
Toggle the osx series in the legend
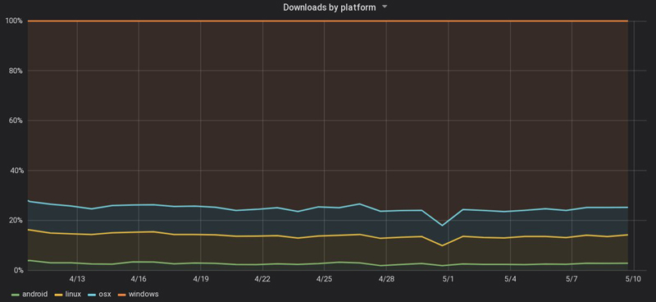coord(105,294)
